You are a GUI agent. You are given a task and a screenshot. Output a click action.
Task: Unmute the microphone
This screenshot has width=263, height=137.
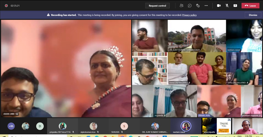227,5
